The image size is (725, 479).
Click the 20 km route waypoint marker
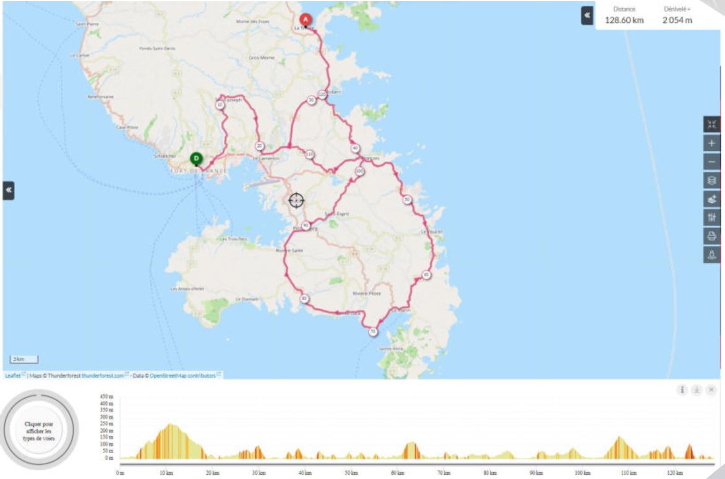[x=260, y=146]
